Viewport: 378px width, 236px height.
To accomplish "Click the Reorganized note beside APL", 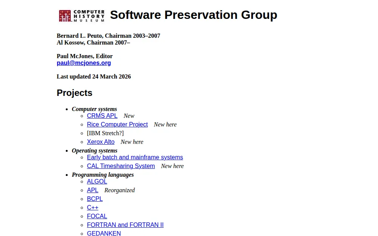I will [119, 190].
